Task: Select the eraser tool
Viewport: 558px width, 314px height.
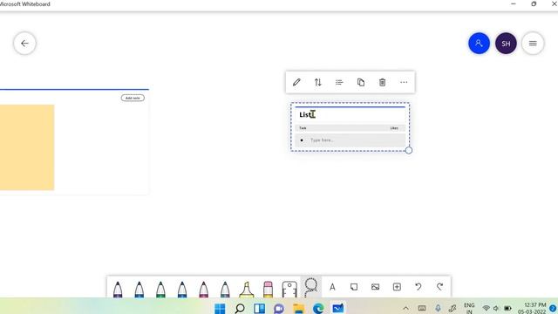Action: point(268,289)
